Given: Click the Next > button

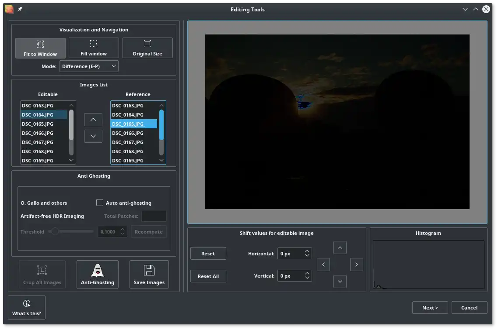Looking at the screenshot, I should [x=430, y=308].
